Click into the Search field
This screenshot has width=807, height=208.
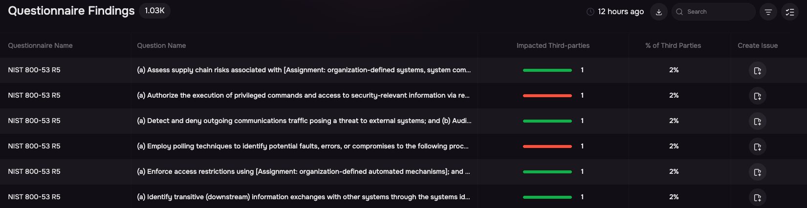714,12
